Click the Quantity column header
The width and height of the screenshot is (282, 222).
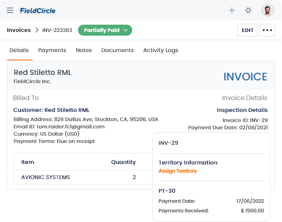pyautogui.click(x=123, y=162)
